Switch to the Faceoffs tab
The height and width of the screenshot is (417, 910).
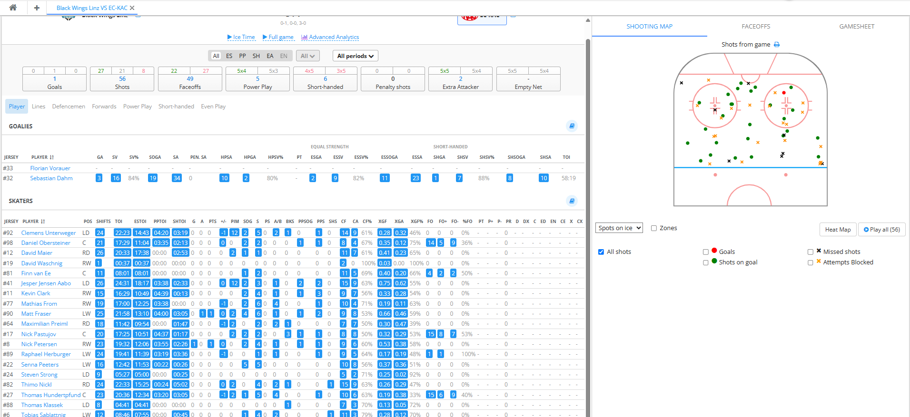(x=756, y=27)
